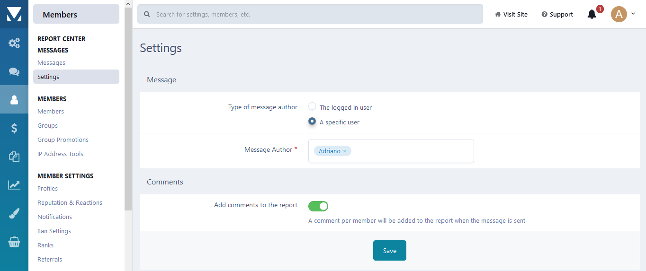Image resolution: width=646 pixels, height=271 pixels.
Task: Open the Statistics chart icon
Action: (14, 185)
